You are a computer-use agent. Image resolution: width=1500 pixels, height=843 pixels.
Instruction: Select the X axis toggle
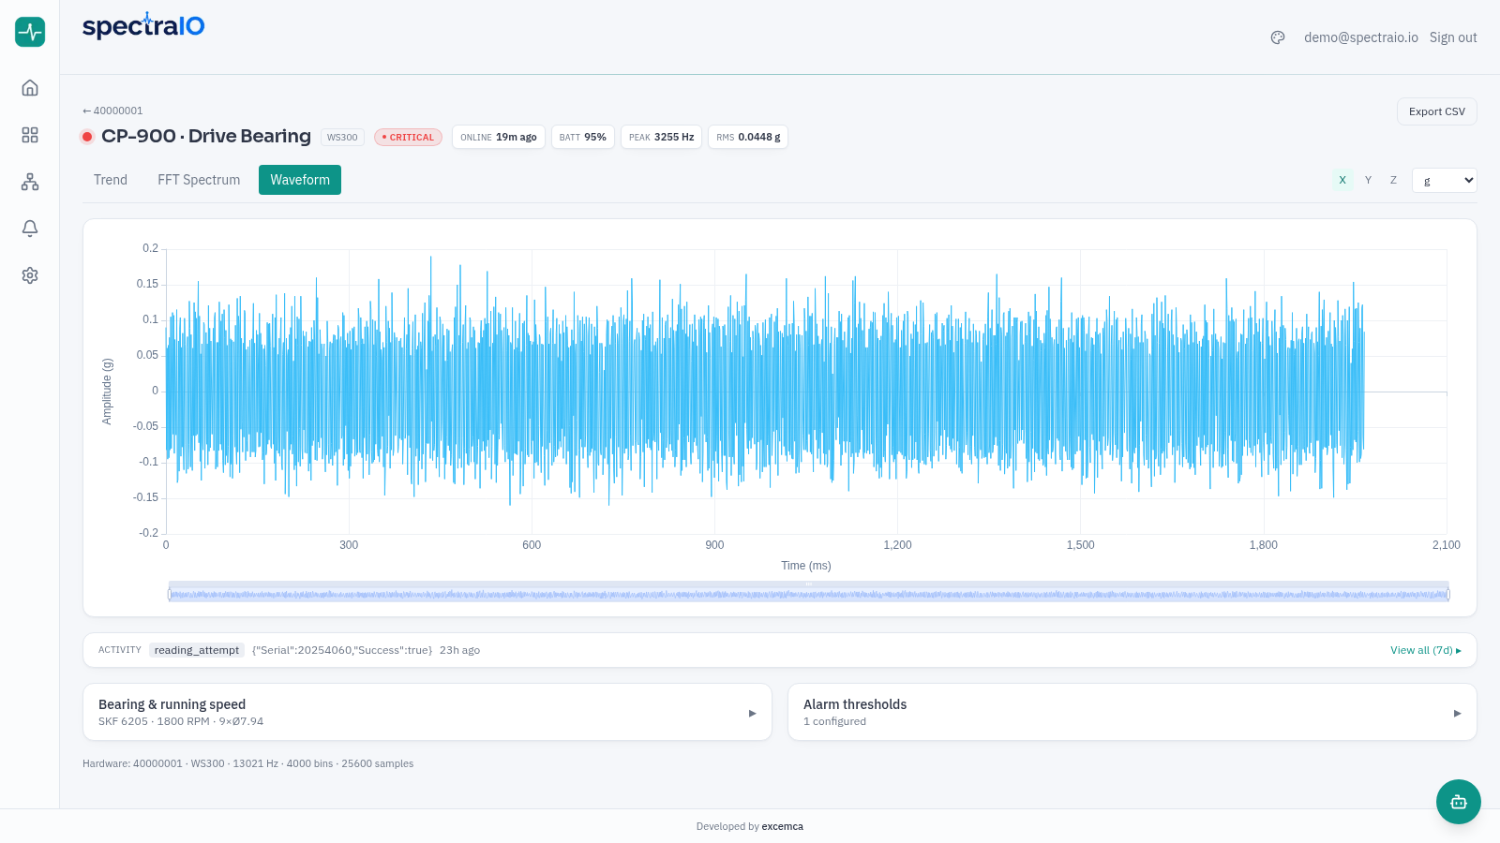1342,180
